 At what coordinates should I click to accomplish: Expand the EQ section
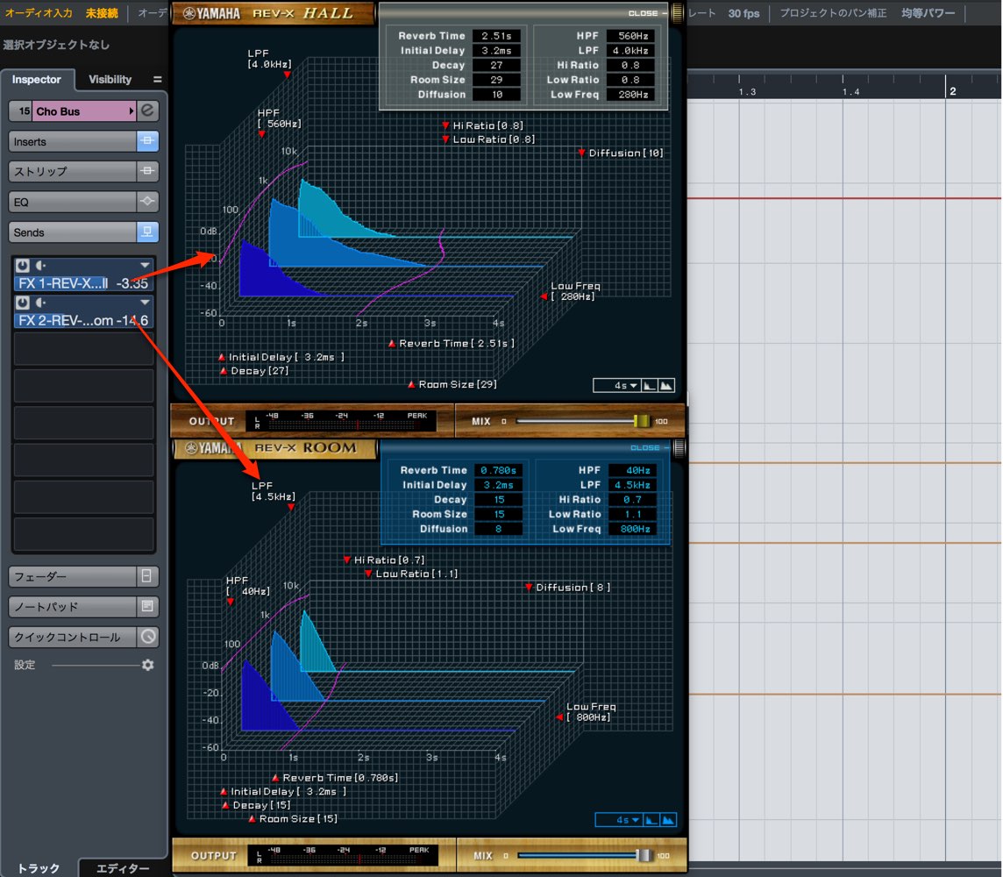(x=73, y=202)
